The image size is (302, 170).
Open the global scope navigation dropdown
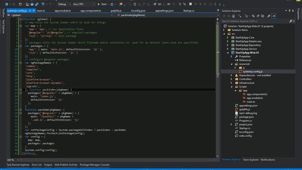coord(60,15)
